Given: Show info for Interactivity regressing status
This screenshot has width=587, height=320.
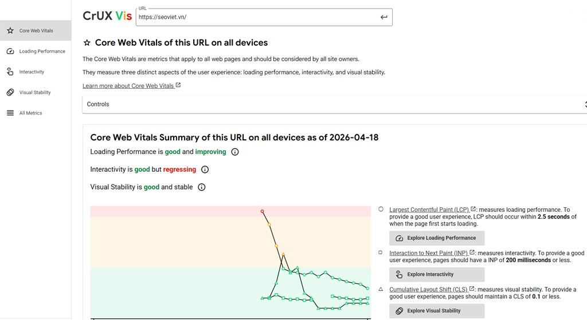Looking at the screenshot, I should click(205, 170).
